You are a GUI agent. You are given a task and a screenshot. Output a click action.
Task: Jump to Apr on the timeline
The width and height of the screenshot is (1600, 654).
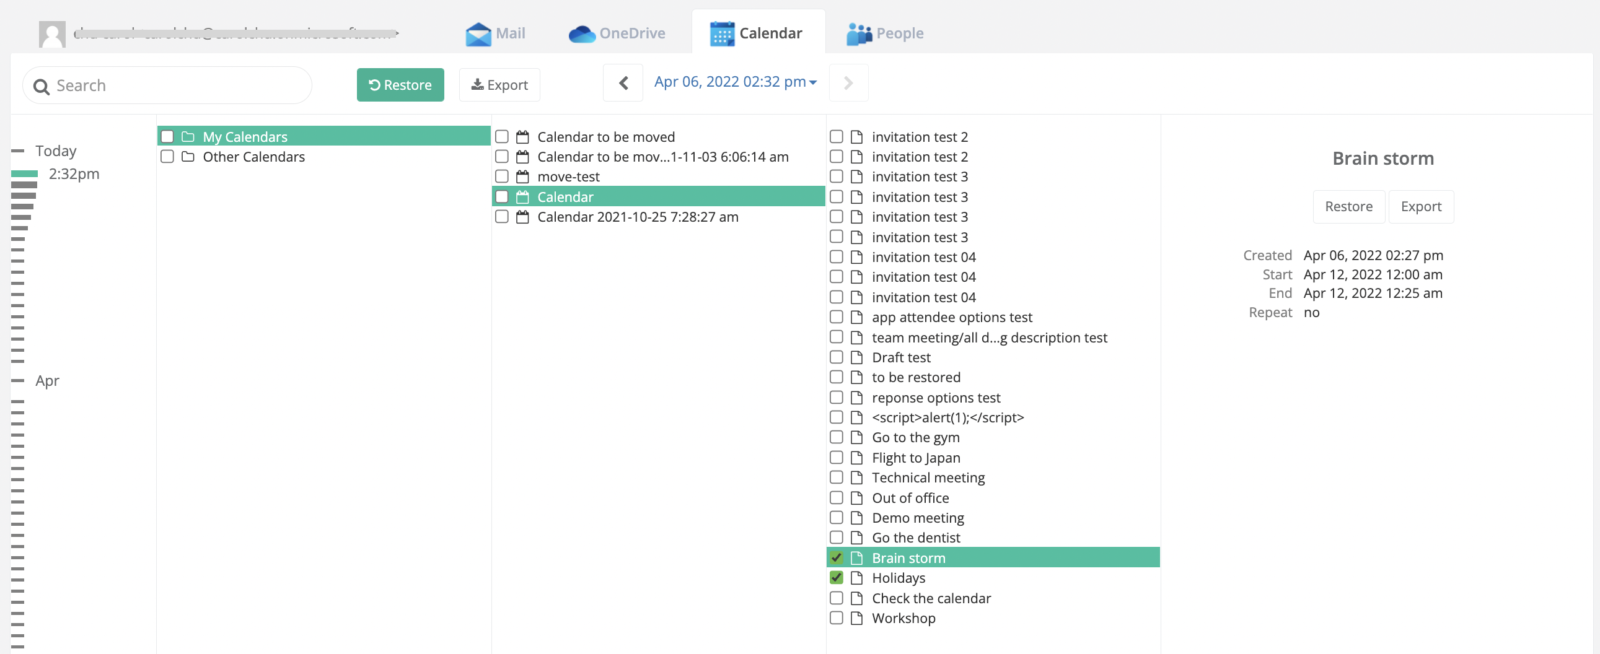pyautogui.click(x=47, y=380)
